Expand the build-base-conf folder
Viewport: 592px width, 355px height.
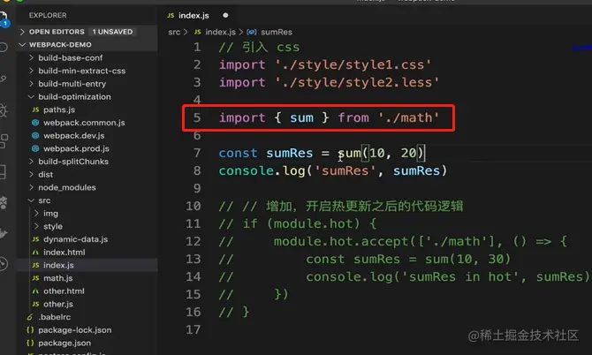click(31, 57)
